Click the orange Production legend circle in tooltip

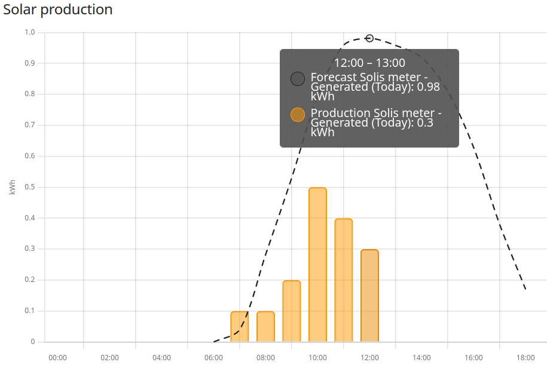pos(298,115)
